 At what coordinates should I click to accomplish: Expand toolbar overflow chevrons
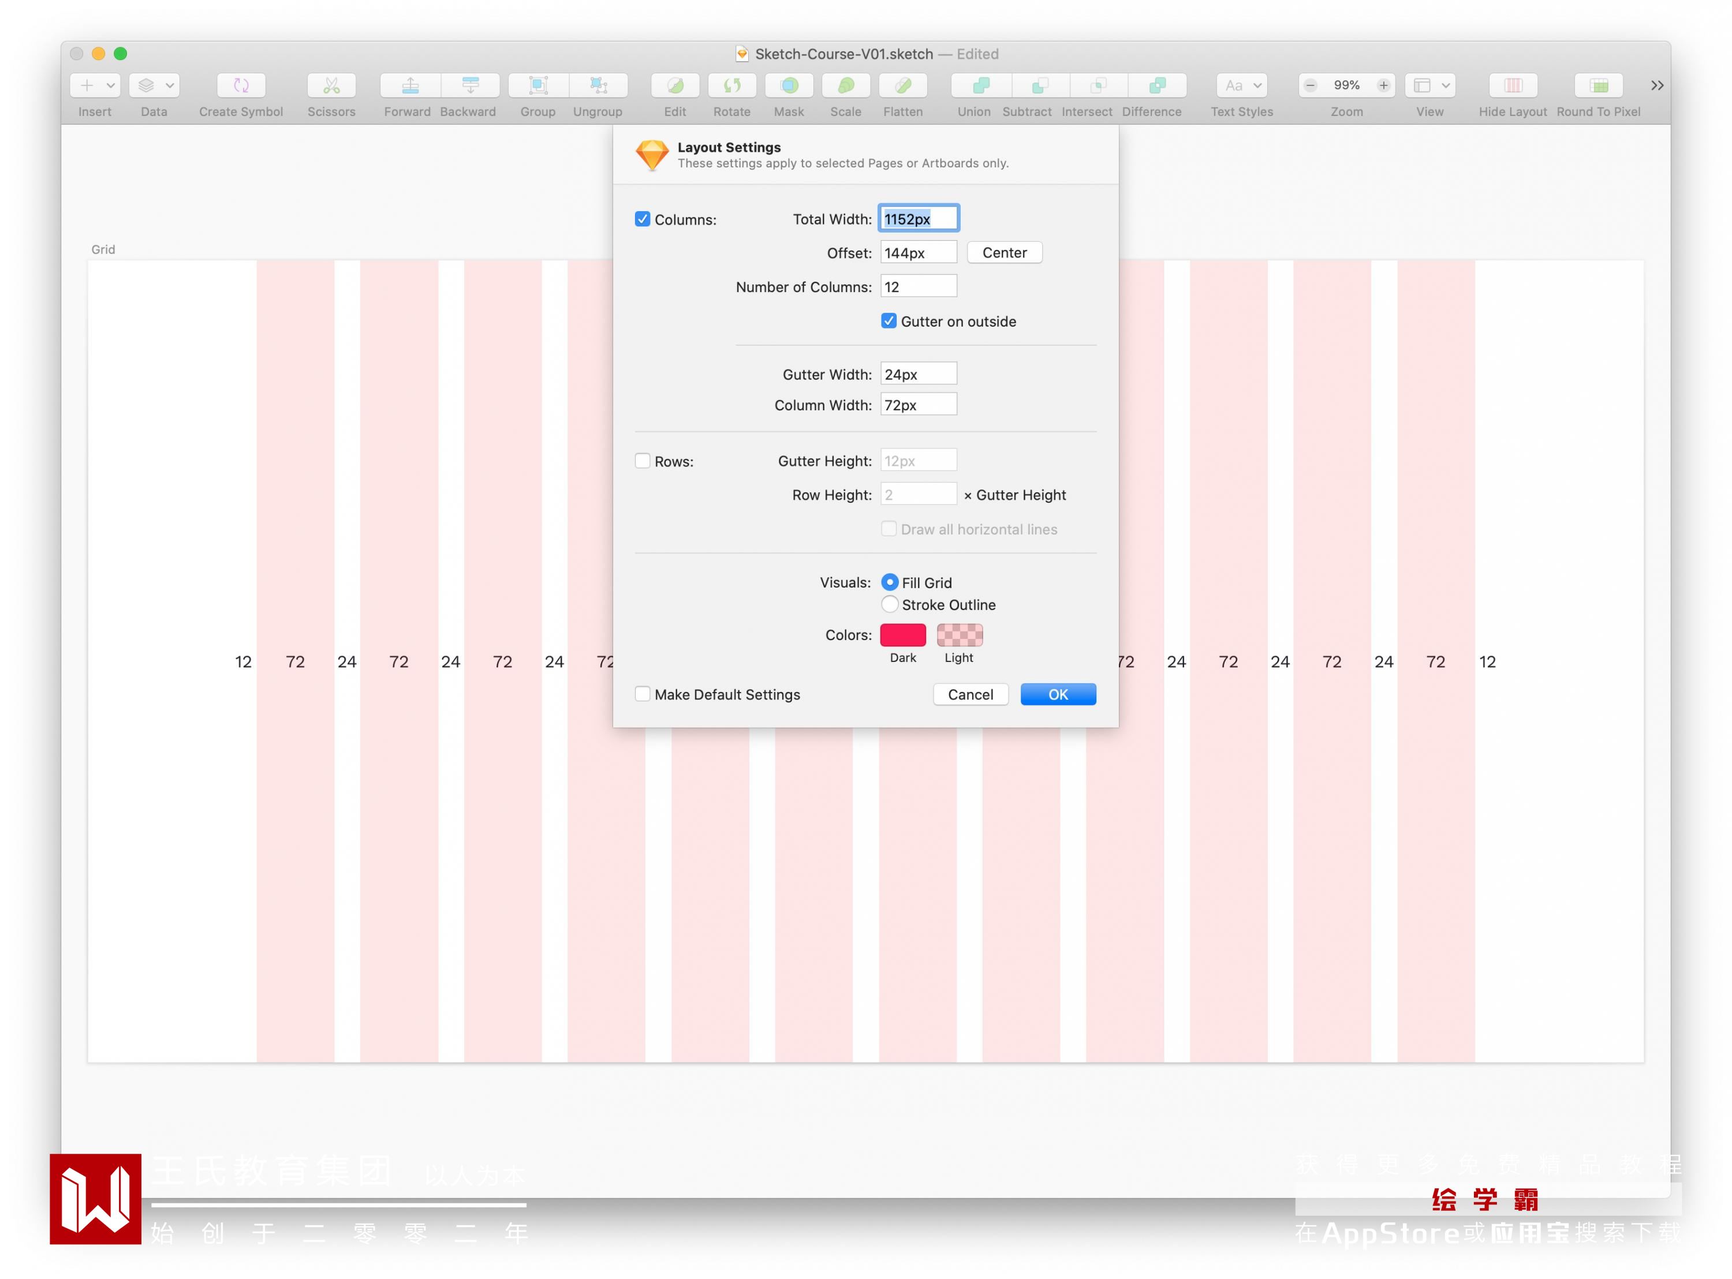(x=1657, y=85)
